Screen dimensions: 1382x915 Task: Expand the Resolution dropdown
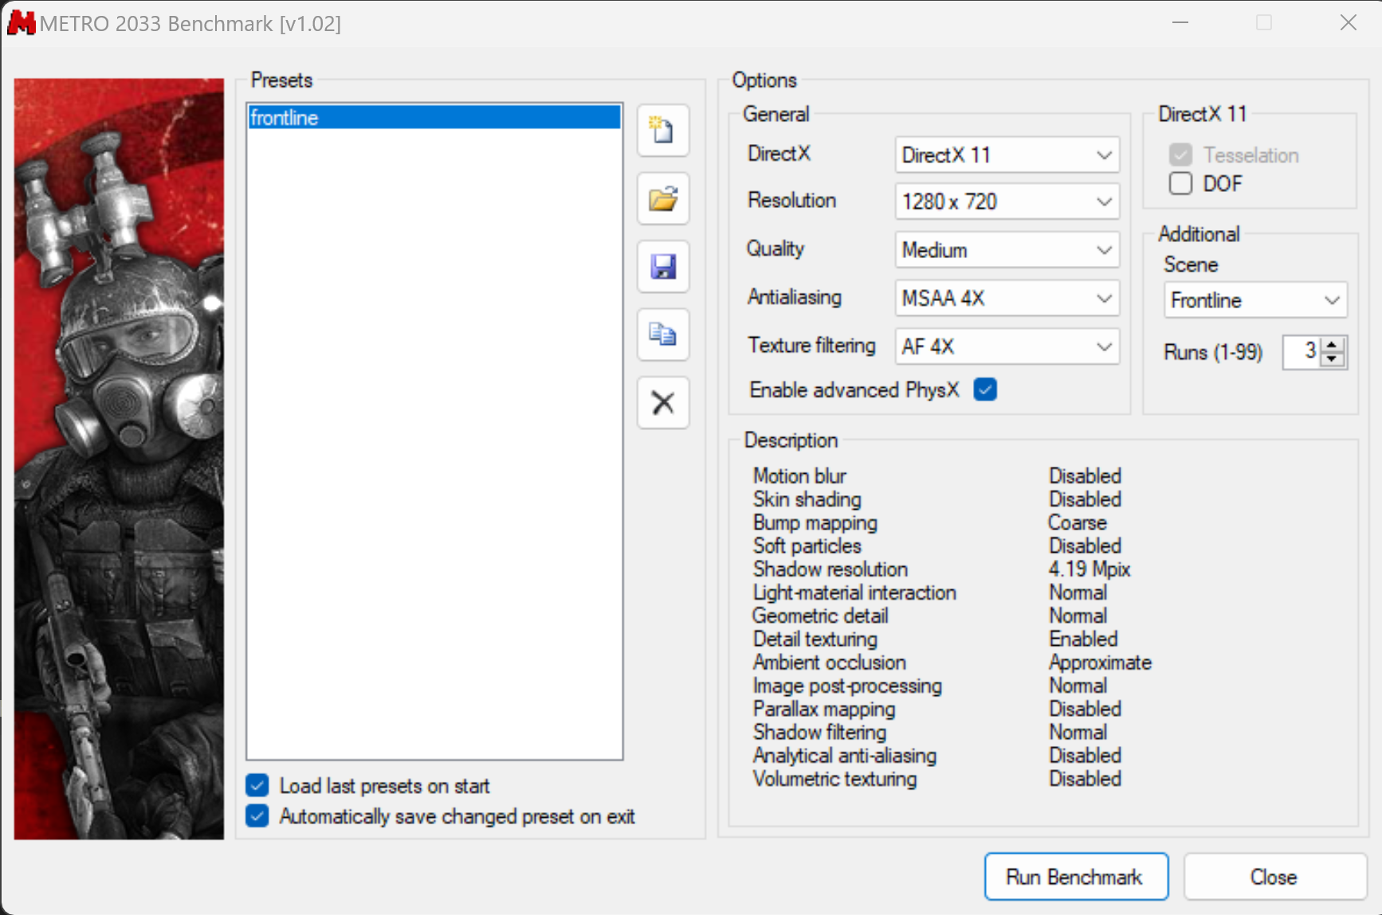[1007, 202]
